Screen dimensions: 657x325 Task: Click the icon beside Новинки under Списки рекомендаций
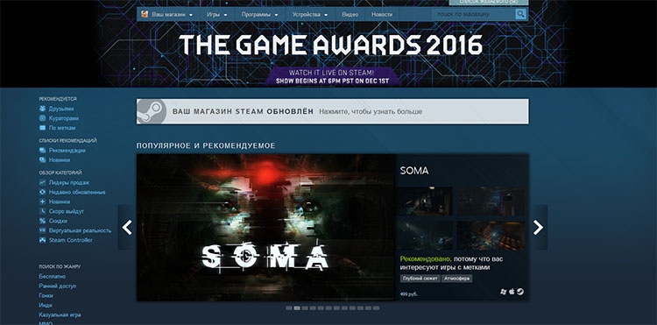tap(42, 160)
